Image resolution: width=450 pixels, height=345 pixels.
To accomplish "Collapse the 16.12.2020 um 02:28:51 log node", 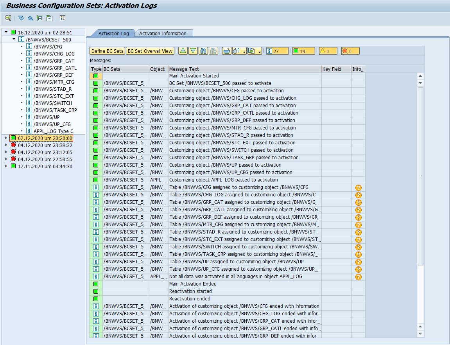I will pos(6,32).
